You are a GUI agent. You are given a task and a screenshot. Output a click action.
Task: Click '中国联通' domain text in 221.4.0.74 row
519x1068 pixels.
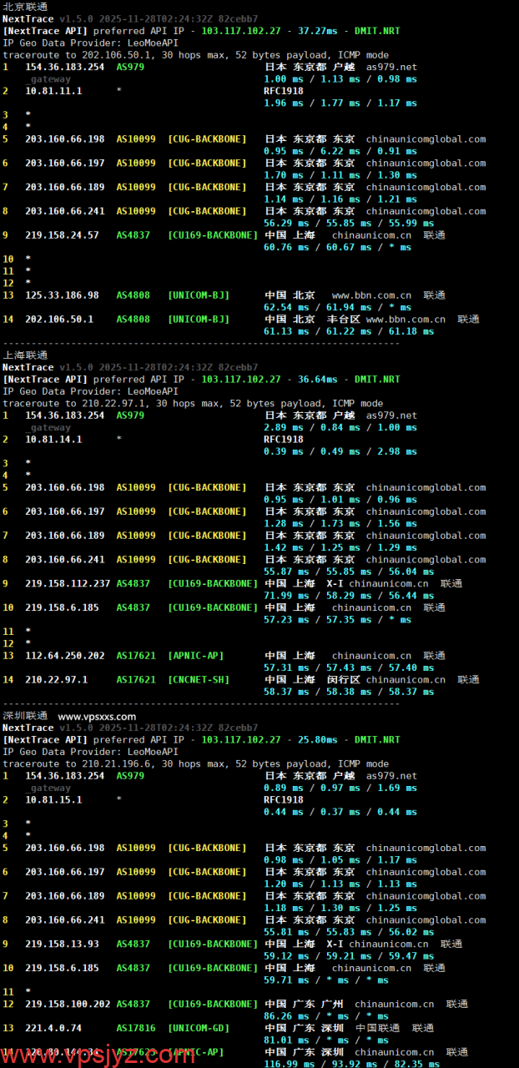tap(378, 1028)
